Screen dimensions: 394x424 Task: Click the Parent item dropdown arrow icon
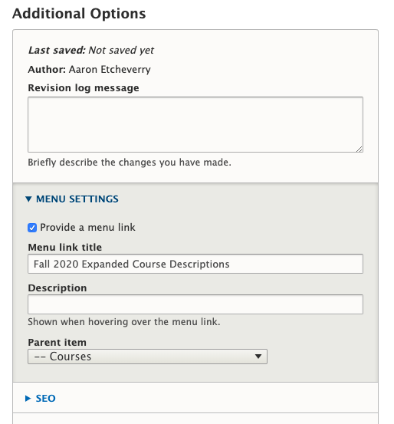[x=258, y=357]
